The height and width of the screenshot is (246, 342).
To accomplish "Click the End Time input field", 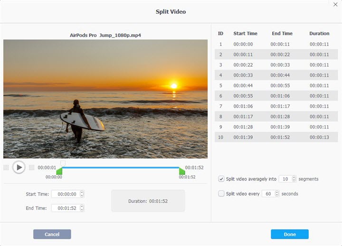I will tap(65, 208).
